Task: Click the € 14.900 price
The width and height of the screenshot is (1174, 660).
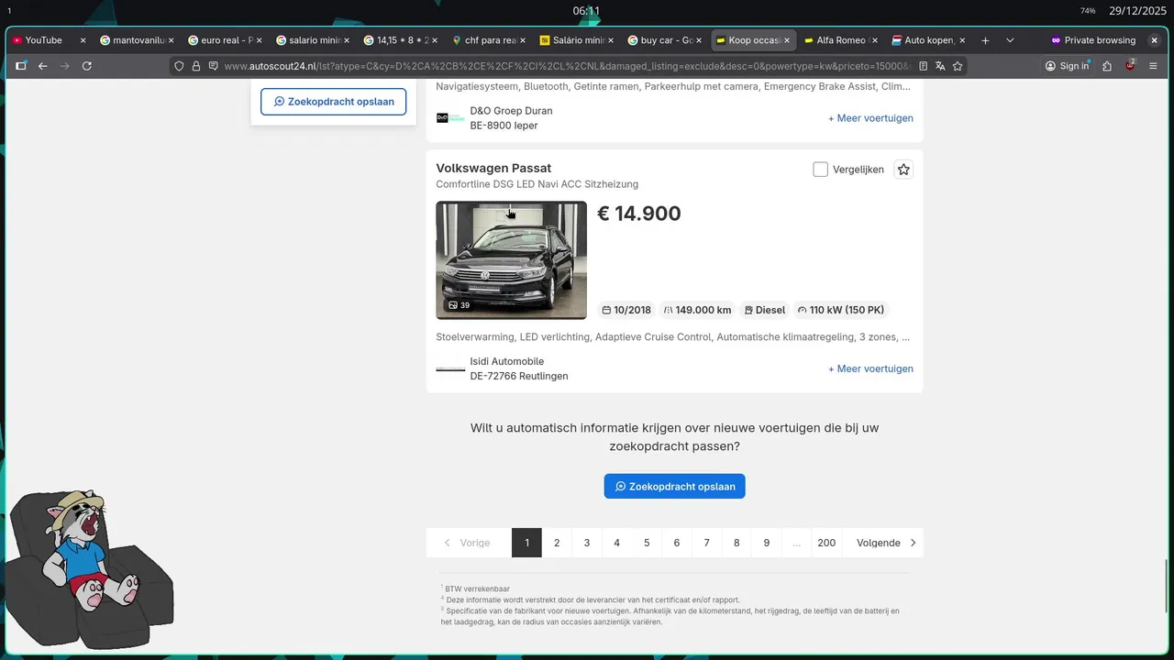Action: coord(639,214)
